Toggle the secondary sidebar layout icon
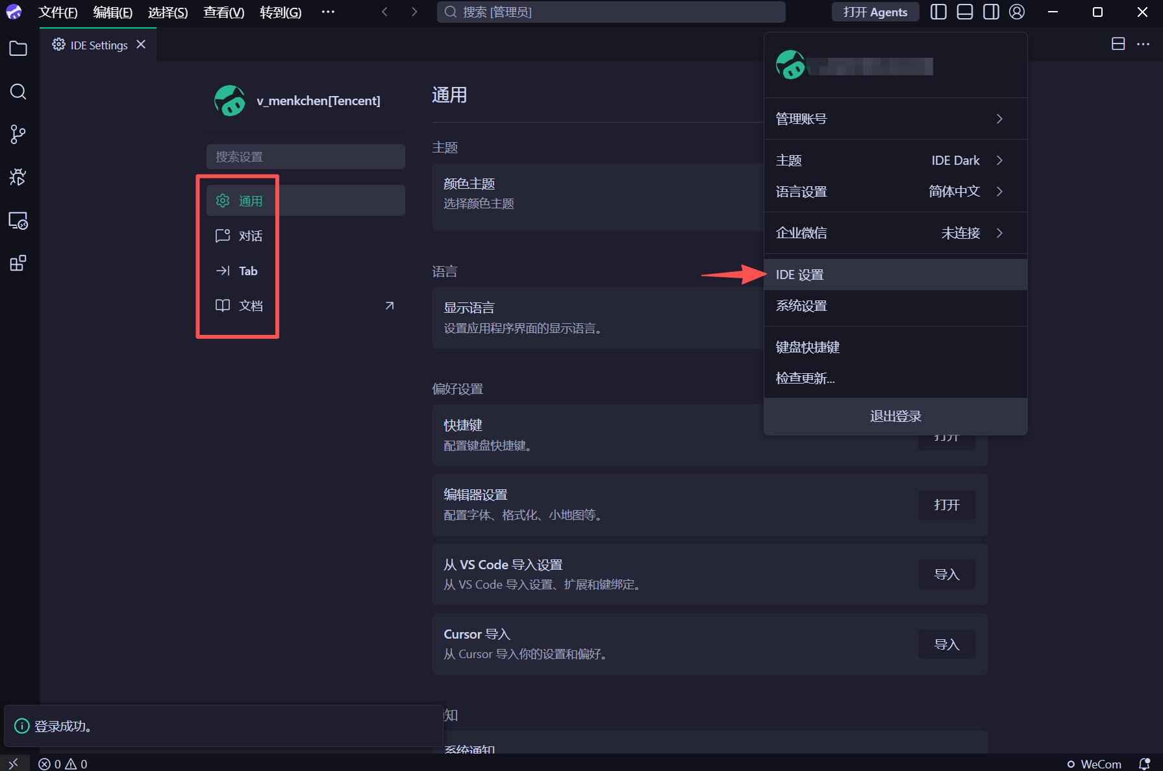This screenshot has width=1163, height=771. click(x=991, y=12)
